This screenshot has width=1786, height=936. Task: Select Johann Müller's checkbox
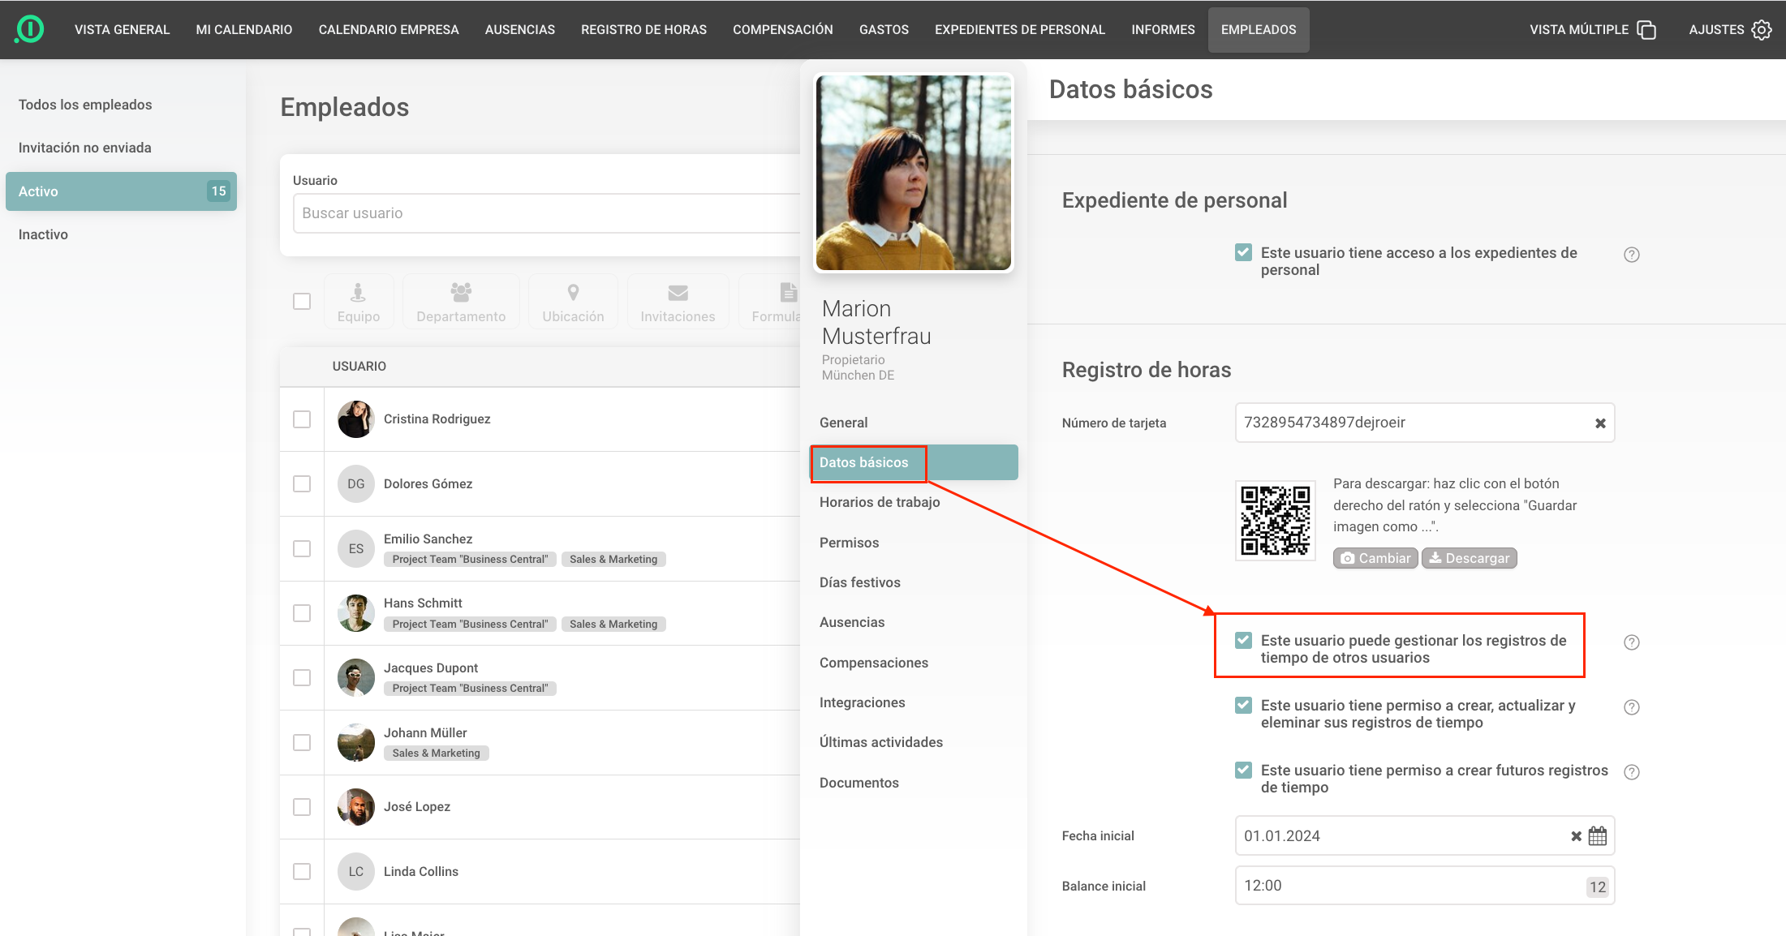click(x=302, y=743)
